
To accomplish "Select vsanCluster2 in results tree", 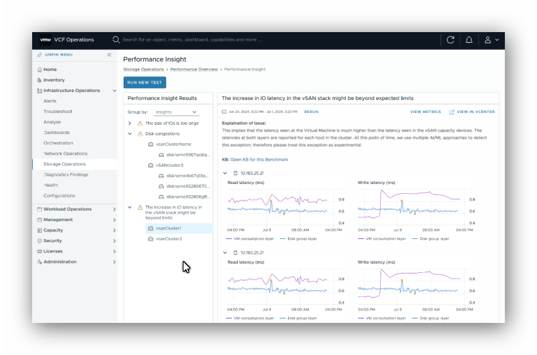I will tap(169, 239).
